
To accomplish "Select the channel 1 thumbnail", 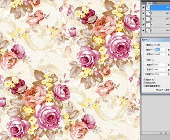I will tap(148, 7).
